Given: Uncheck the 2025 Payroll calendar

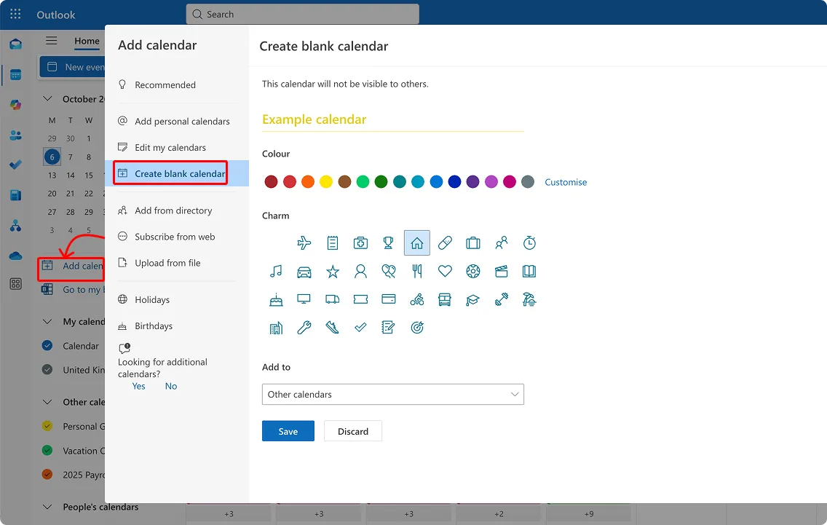Looking at the screenshot, I should [49, 474].
